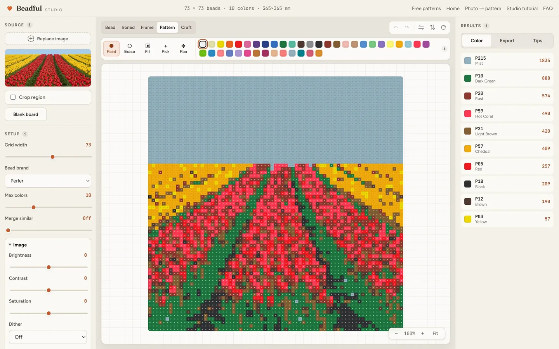This screenshot has height=349, width=559.
Task: Select the Paint tool
Action: (111, 48)
